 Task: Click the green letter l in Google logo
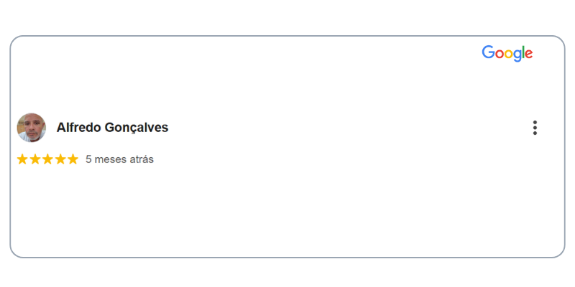click(x=523, y=52)
